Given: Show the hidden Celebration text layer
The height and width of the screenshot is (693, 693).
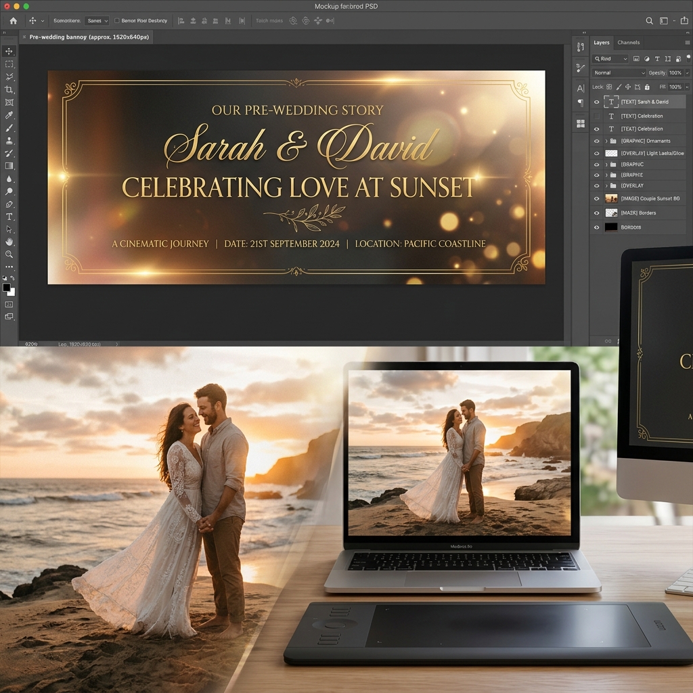Looking at the screenshot, I should coord(597,116).
